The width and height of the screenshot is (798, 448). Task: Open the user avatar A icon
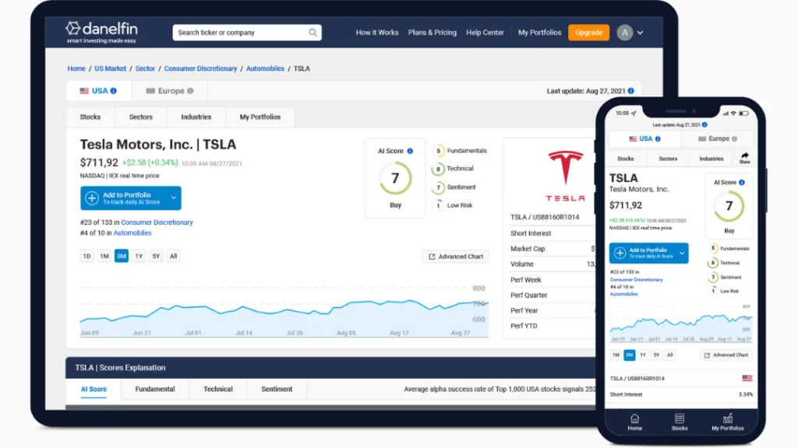624,33
